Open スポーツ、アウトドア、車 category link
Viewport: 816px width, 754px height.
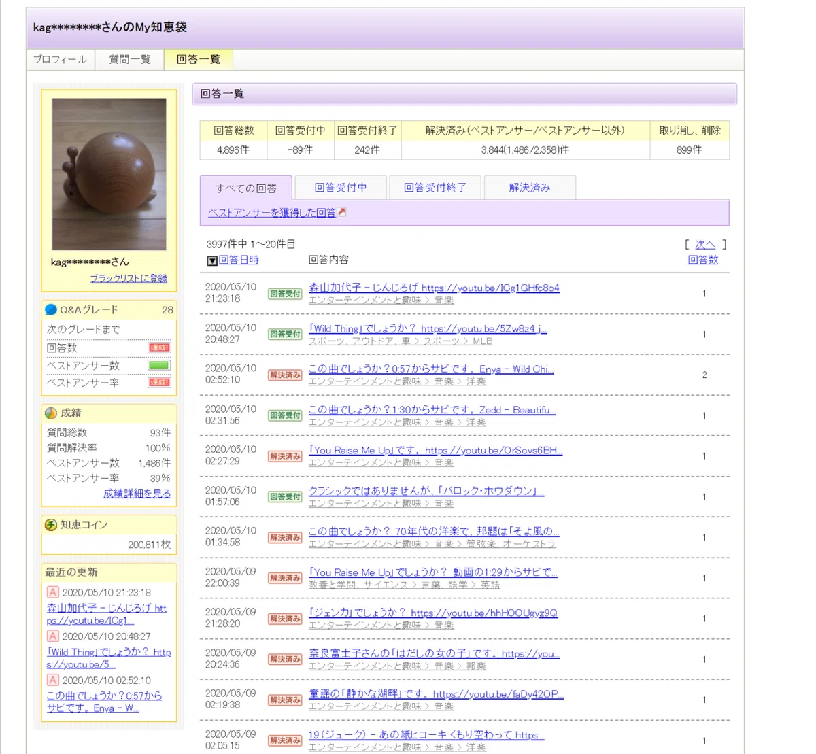tap(360, 341)
